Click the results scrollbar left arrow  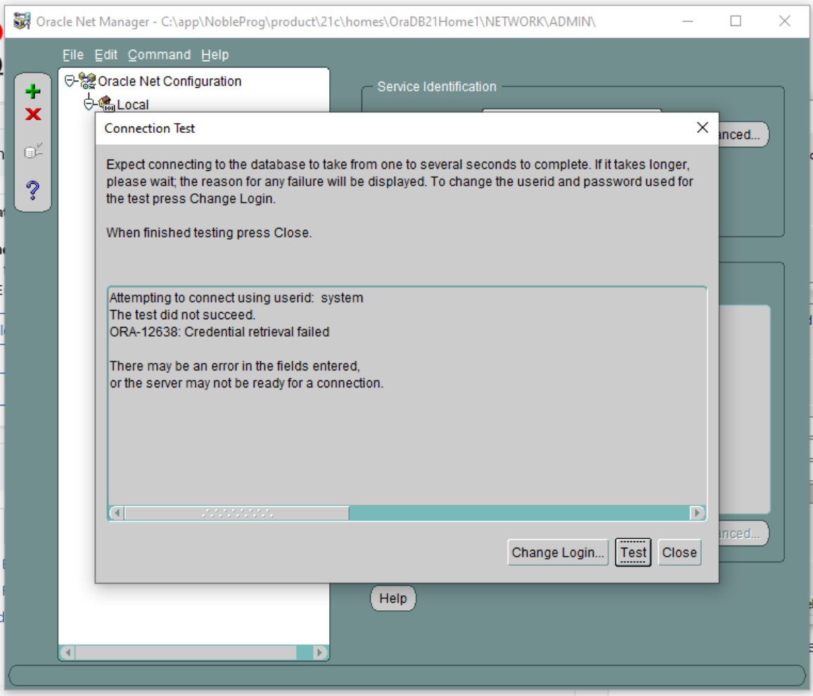click(117, 513)
